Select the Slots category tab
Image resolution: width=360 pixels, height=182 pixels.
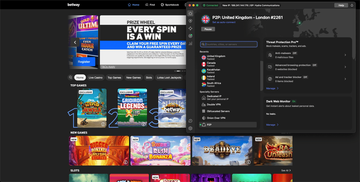(149, 77)
